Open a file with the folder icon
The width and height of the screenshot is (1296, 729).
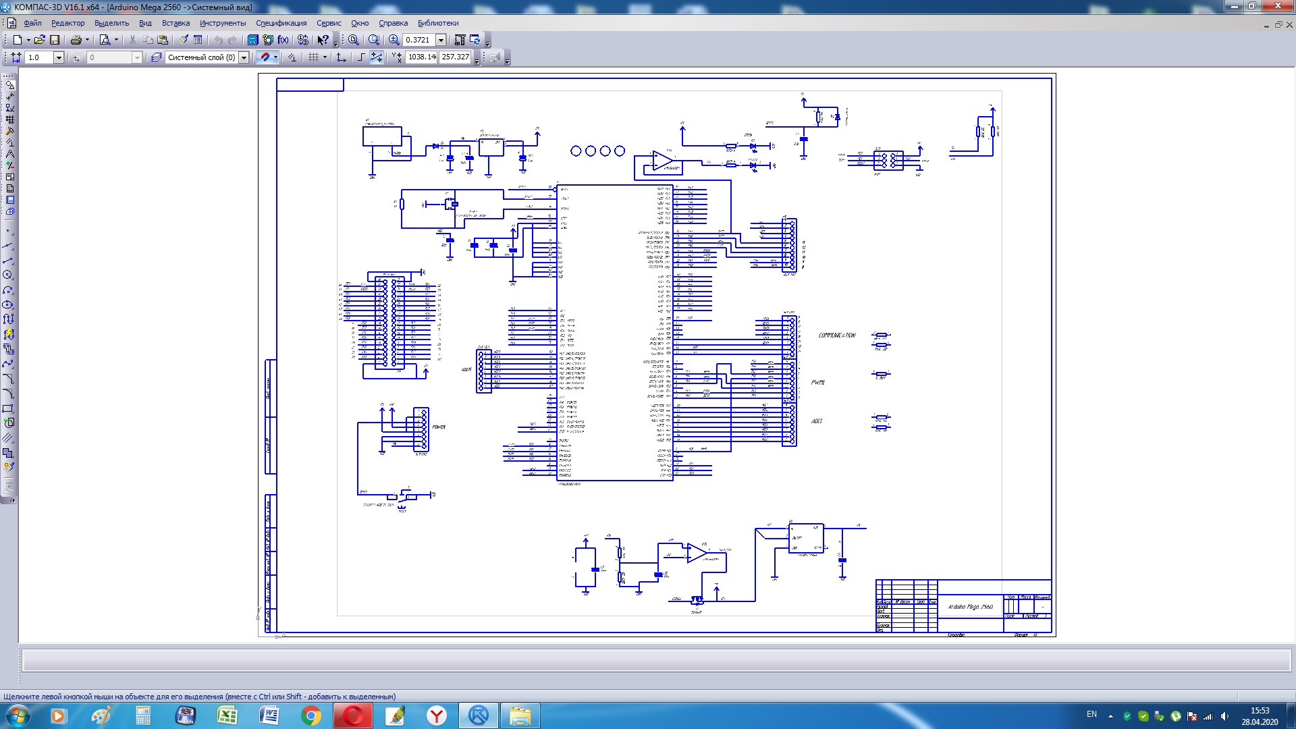[40, 40]
